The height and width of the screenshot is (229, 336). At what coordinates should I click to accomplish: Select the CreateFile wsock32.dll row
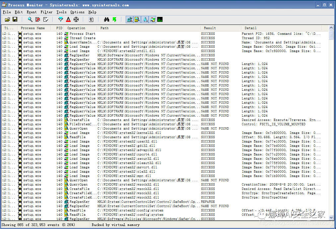(165, 189)
